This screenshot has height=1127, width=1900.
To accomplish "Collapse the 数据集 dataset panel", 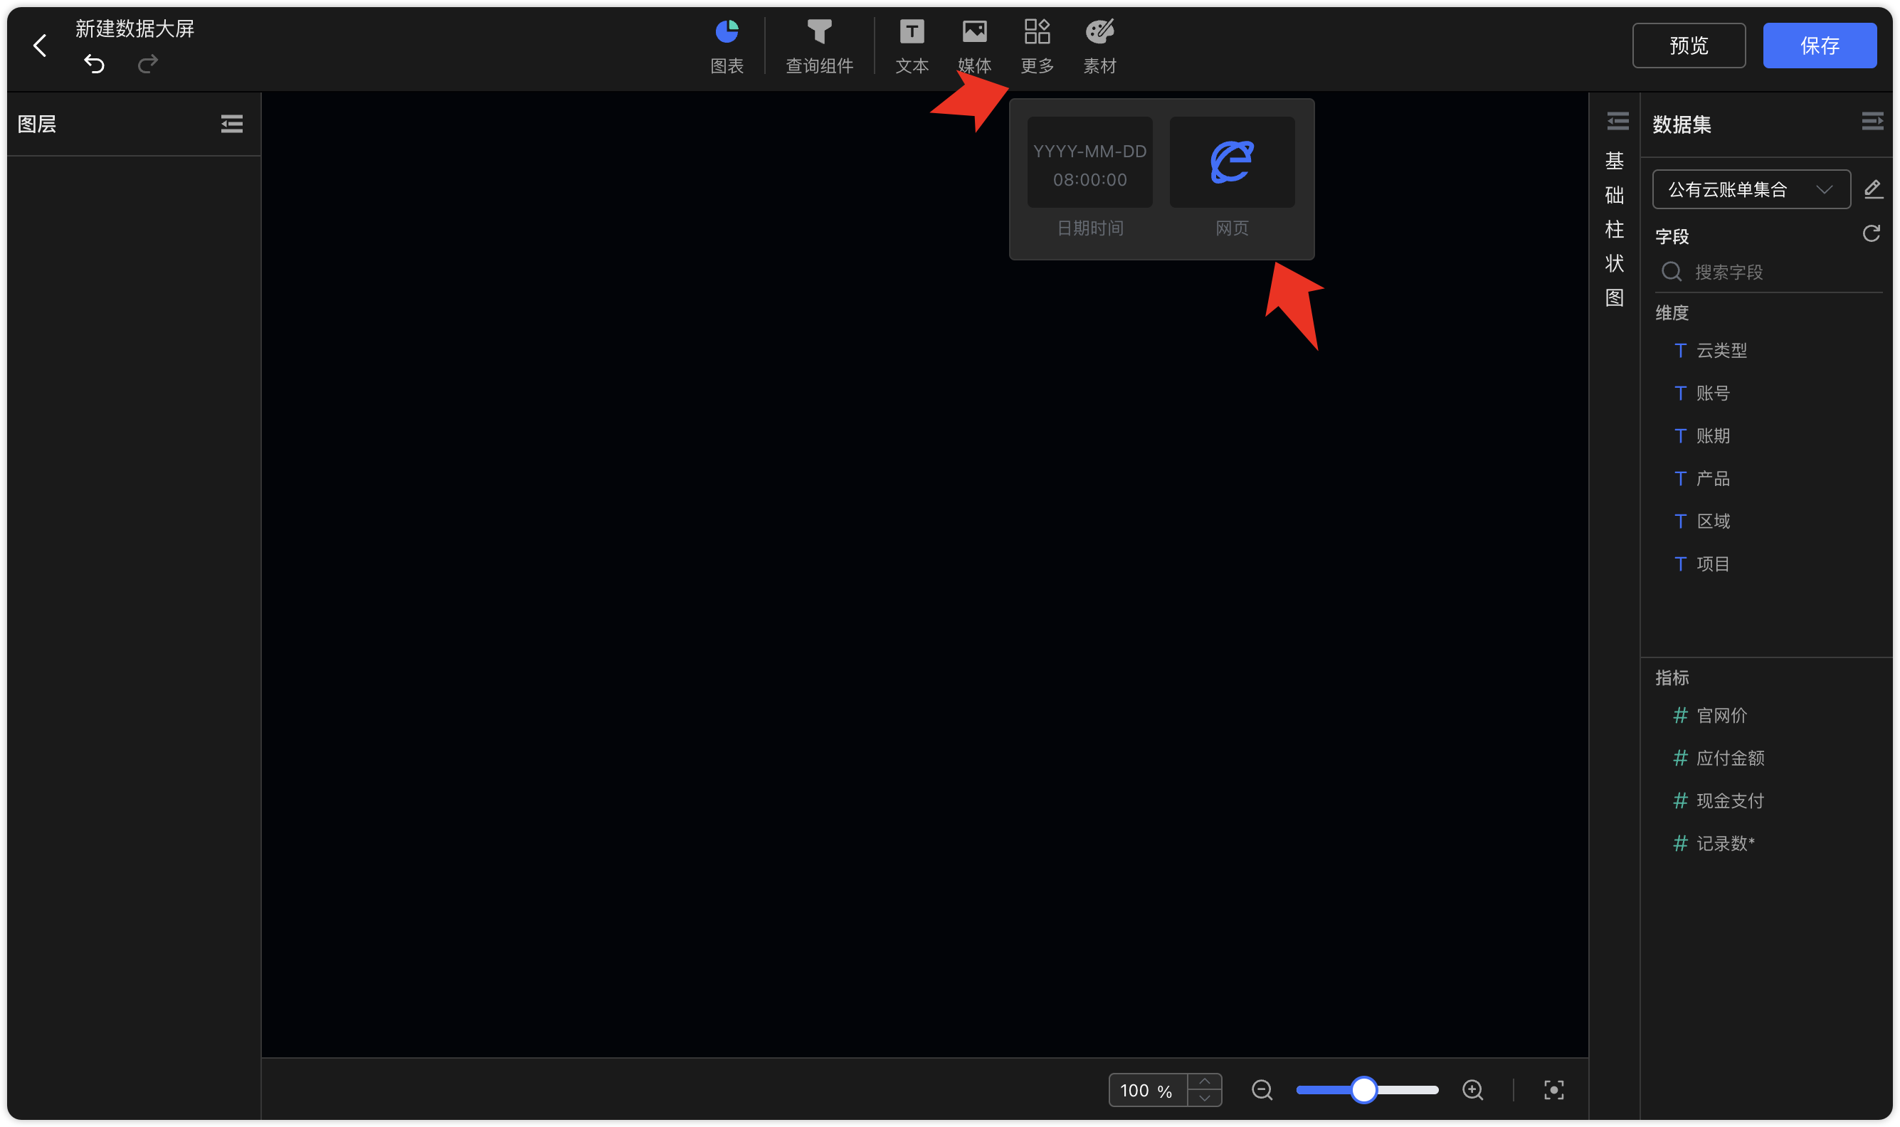I will tap(1872, 122).
